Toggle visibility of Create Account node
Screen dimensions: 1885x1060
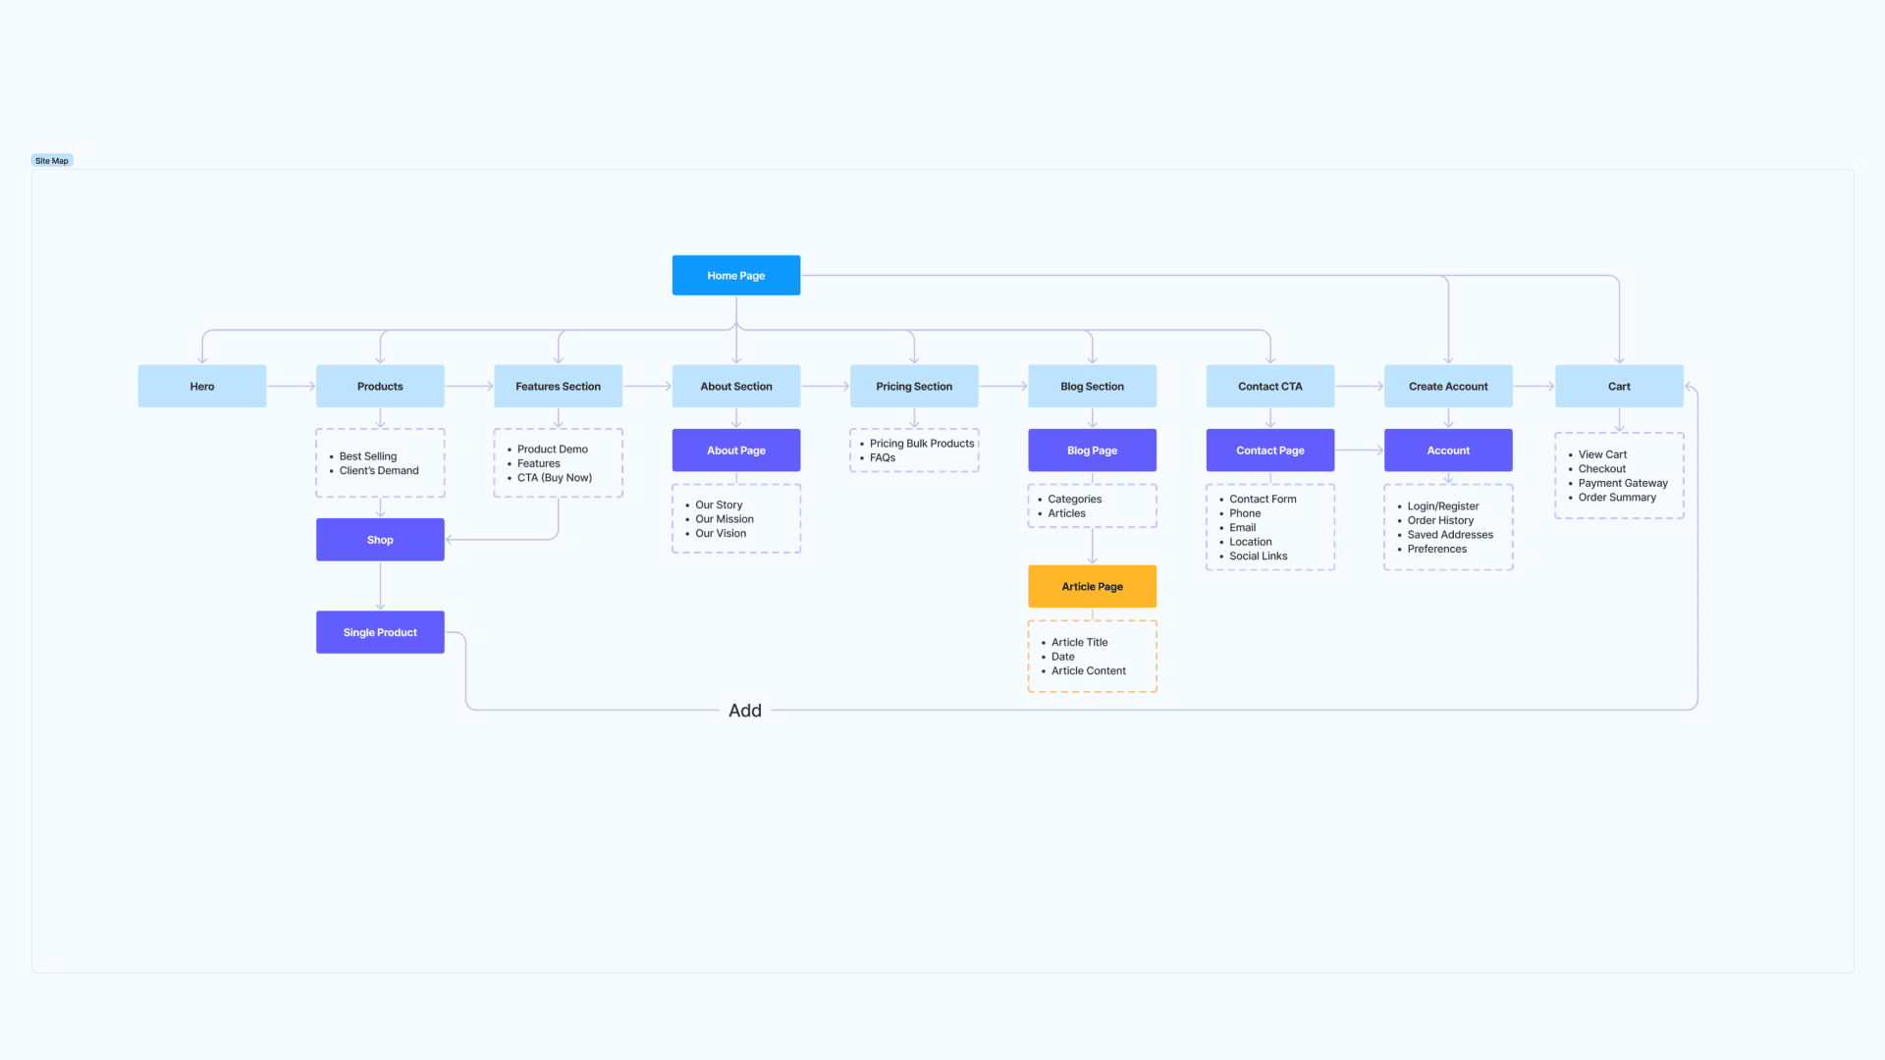[x=1447, y=385]
